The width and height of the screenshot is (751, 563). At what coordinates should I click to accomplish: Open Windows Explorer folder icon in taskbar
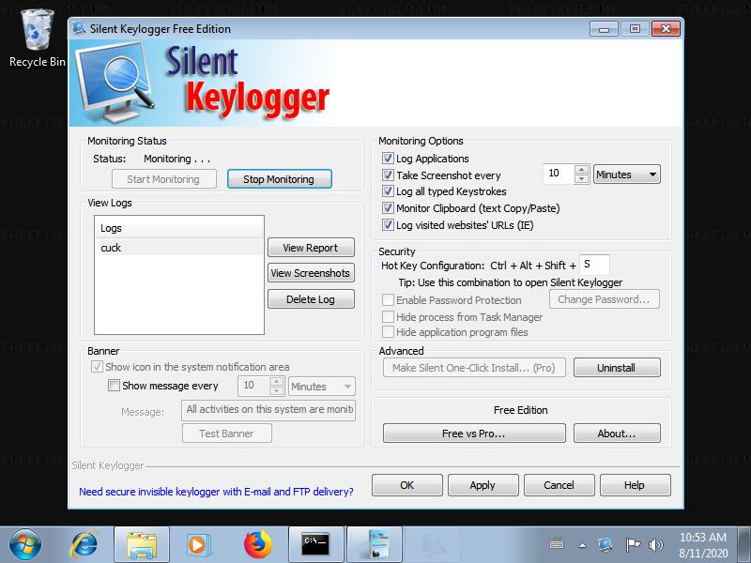[x=142, y=545]
